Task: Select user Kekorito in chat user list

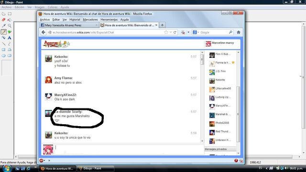Action: tap(220, 80)
